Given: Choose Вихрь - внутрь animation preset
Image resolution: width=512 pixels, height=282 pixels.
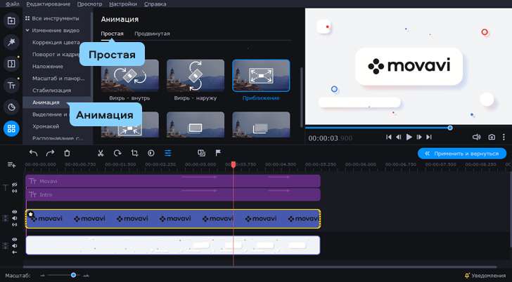Looking at the screenshot, I should [x=130, y=80].
